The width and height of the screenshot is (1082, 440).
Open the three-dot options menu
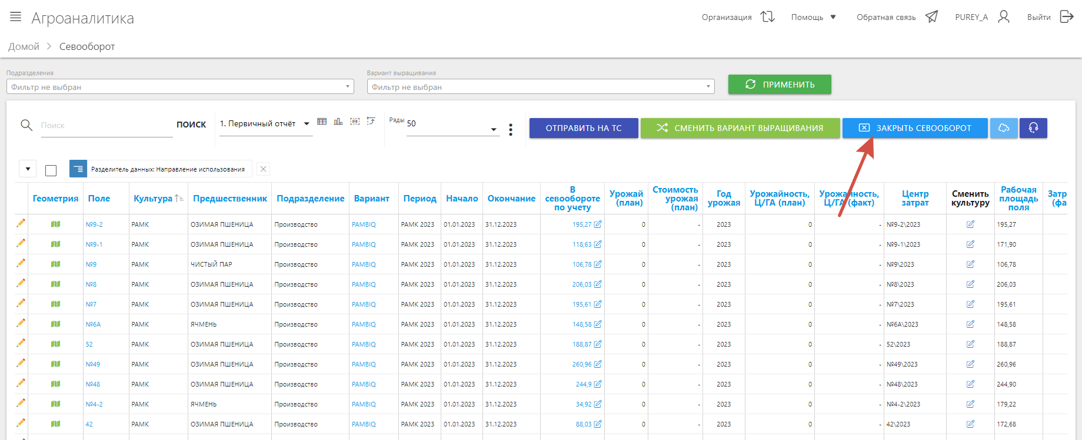coord(511,129)
